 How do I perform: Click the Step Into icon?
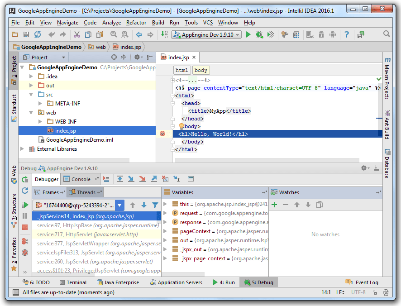pos(131,179)
